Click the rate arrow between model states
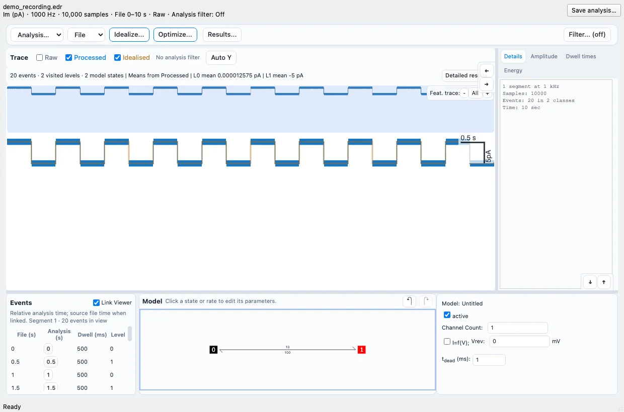624x412 pixels. coord(287,350)
